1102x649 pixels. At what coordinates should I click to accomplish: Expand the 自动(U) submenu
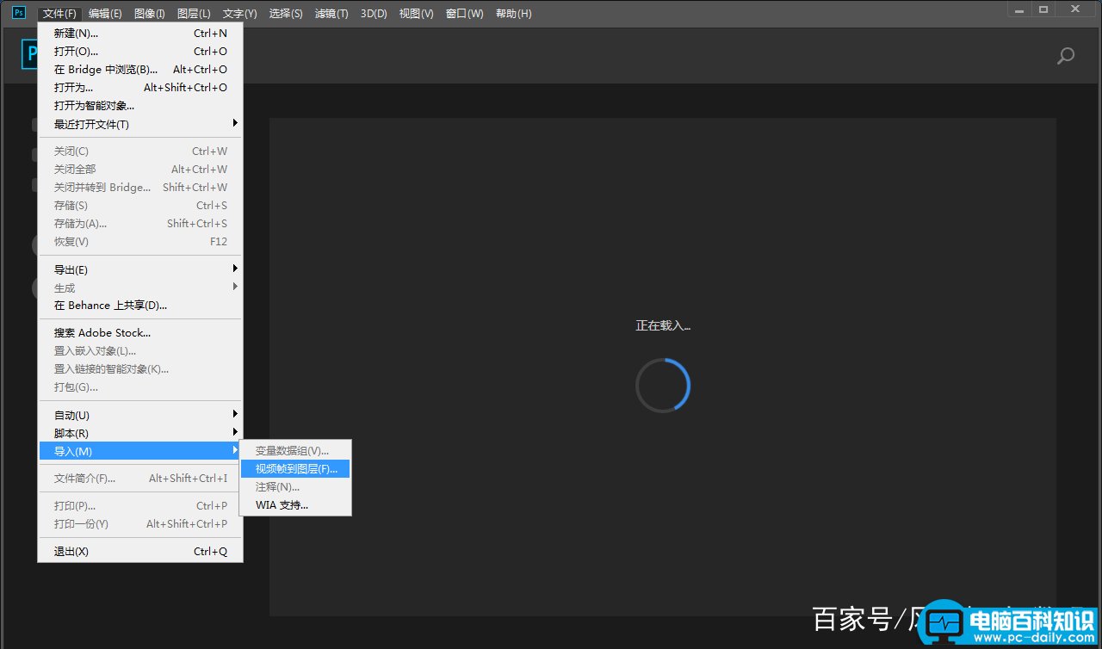click(140, 415)
